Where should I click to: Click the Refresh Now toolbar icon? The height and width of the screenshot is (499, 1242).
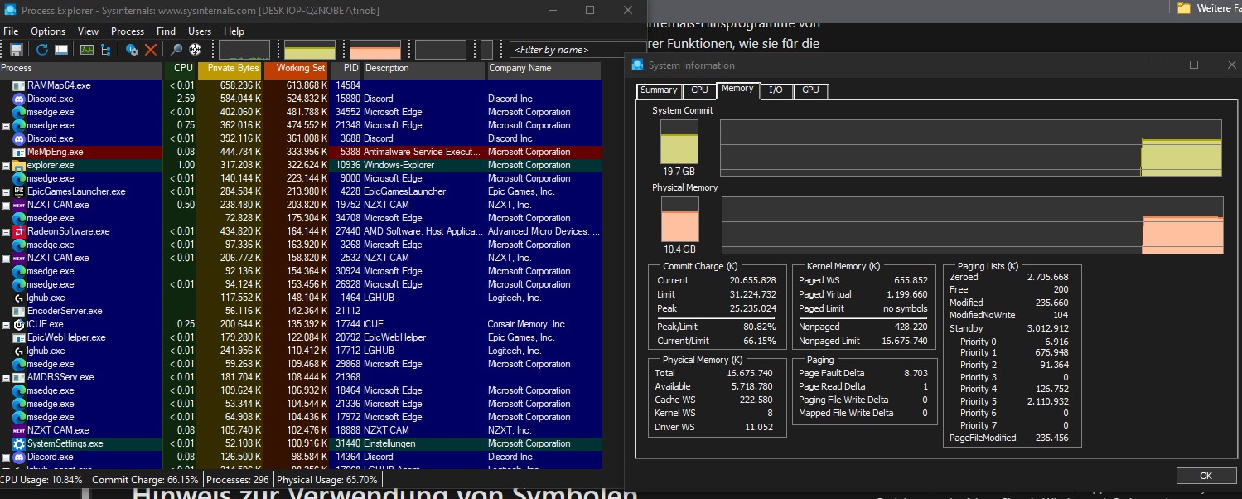(42, 50)
